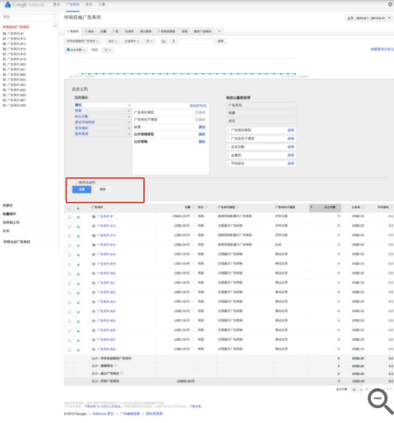
Task: Click the zoom-out magnifier icon
Action: tap(380, 401)
